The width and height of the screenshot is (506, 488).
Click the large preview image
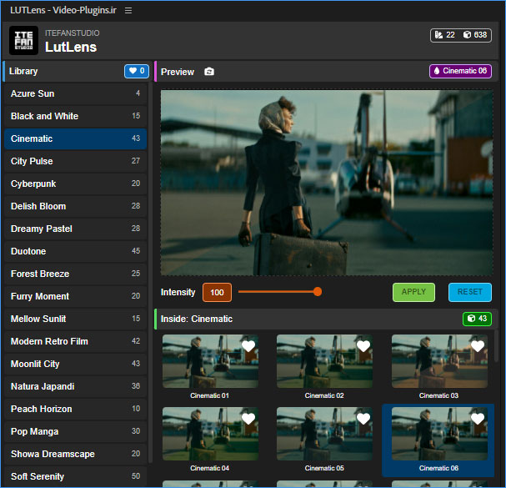click(x=327, y=183)
